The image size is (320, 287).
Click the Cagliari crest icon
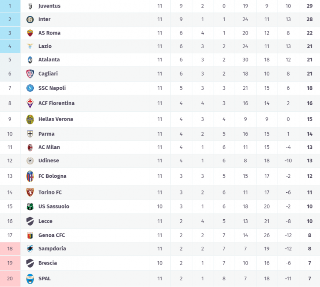[30, 74]
